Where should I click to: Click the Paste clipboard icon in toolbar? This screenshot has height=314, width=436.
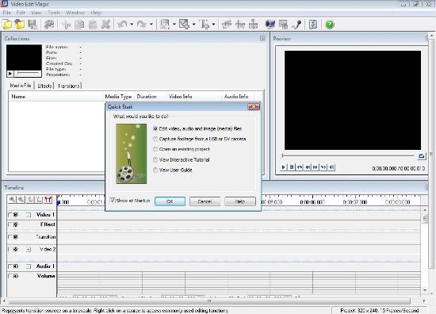[x=93, y=25]
